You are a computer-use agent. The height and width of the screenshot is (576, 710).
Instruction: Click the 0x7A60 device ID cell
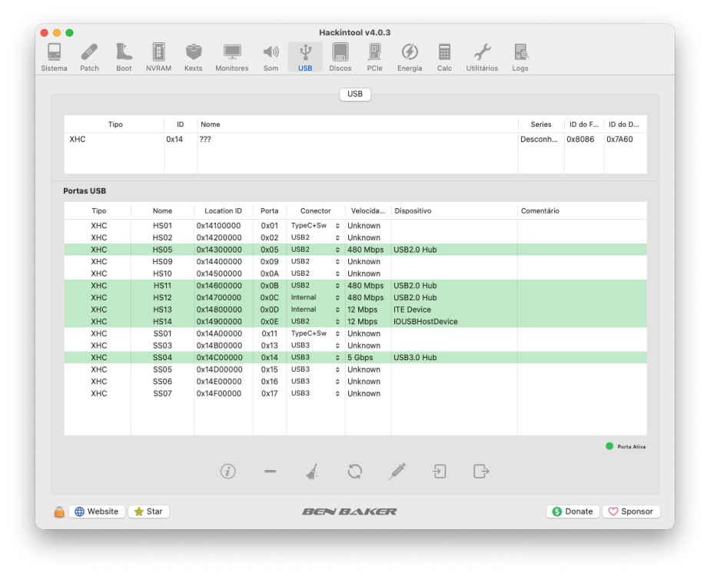(619, 139)
